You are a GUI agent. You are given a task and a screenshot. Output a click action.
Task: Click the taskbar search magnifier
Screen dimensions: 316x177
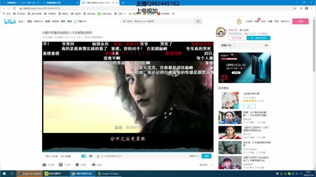tap(12, 173)
